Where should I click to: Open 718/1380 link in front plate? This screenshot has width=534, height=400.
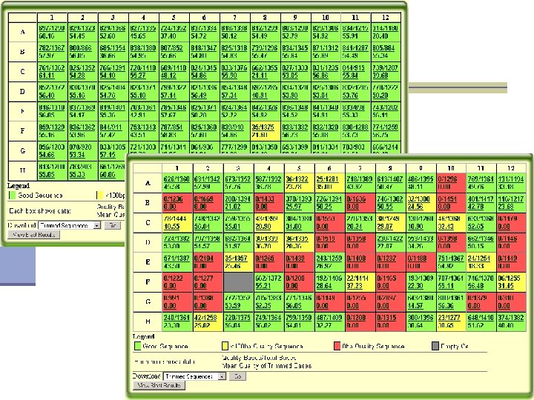click(360, 179)
